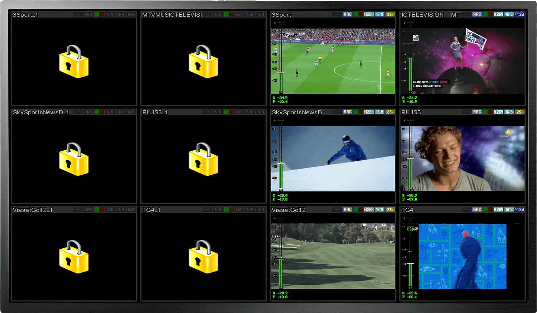Click the green status indicator in the 3Sport_1 header
Image resolution: width=537 pixels, height=313 pixels.
(97, 14)
